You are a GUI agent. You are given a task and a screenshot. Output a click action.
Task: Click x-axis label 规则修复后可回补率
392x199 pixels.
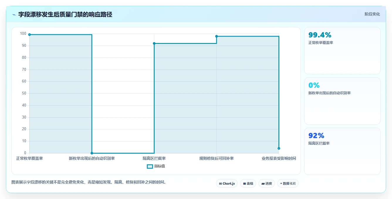pos(217,158)
